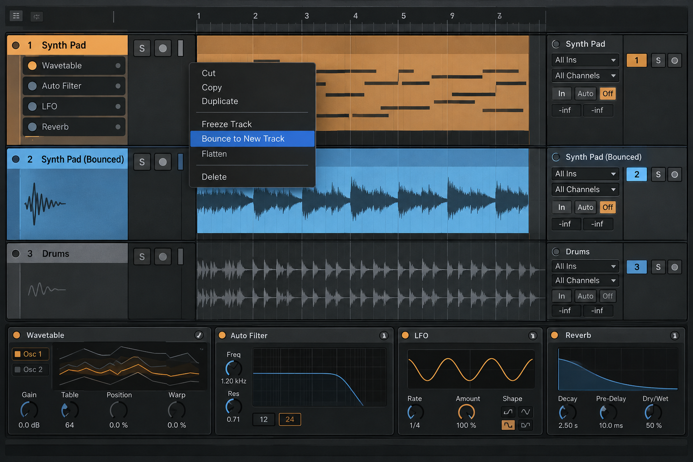693x462 pixels.
Task: Click the orange track 1 button in the mixer
Action: [x=637, y=60]
